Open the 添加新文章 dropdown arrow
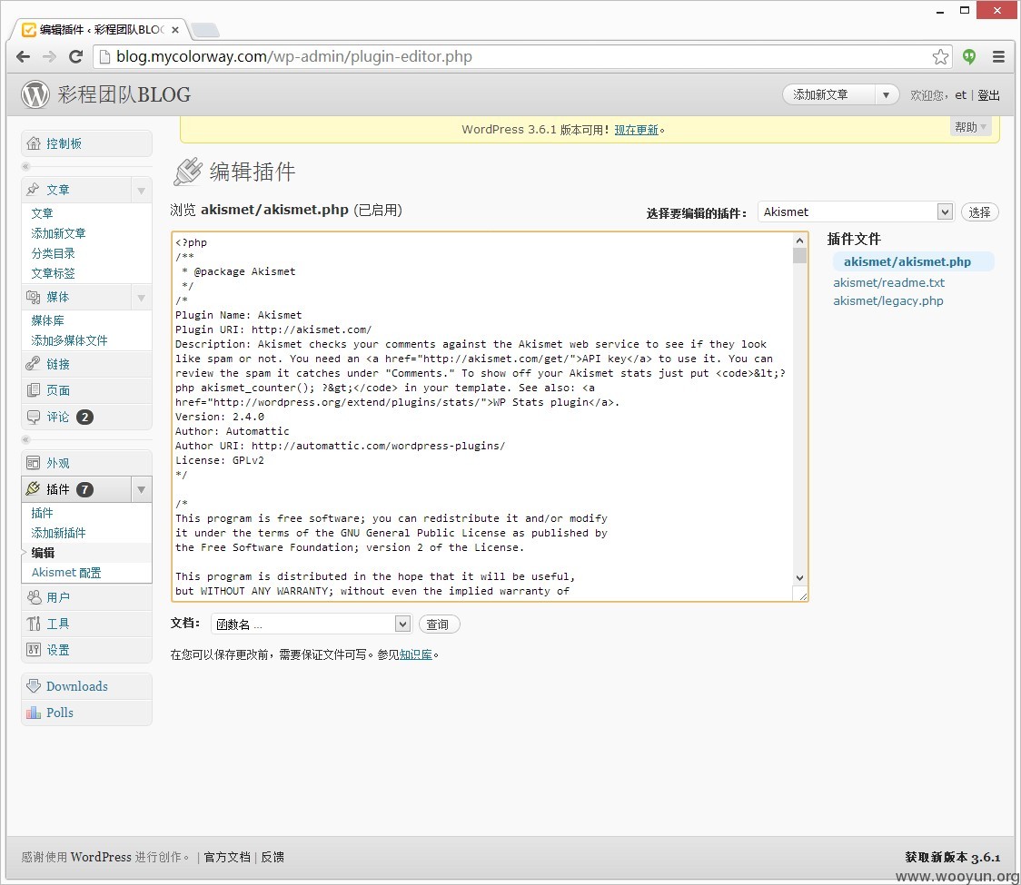Image resolution: width=1021 pixels, height=885 pixels. [x=886, y=95]
